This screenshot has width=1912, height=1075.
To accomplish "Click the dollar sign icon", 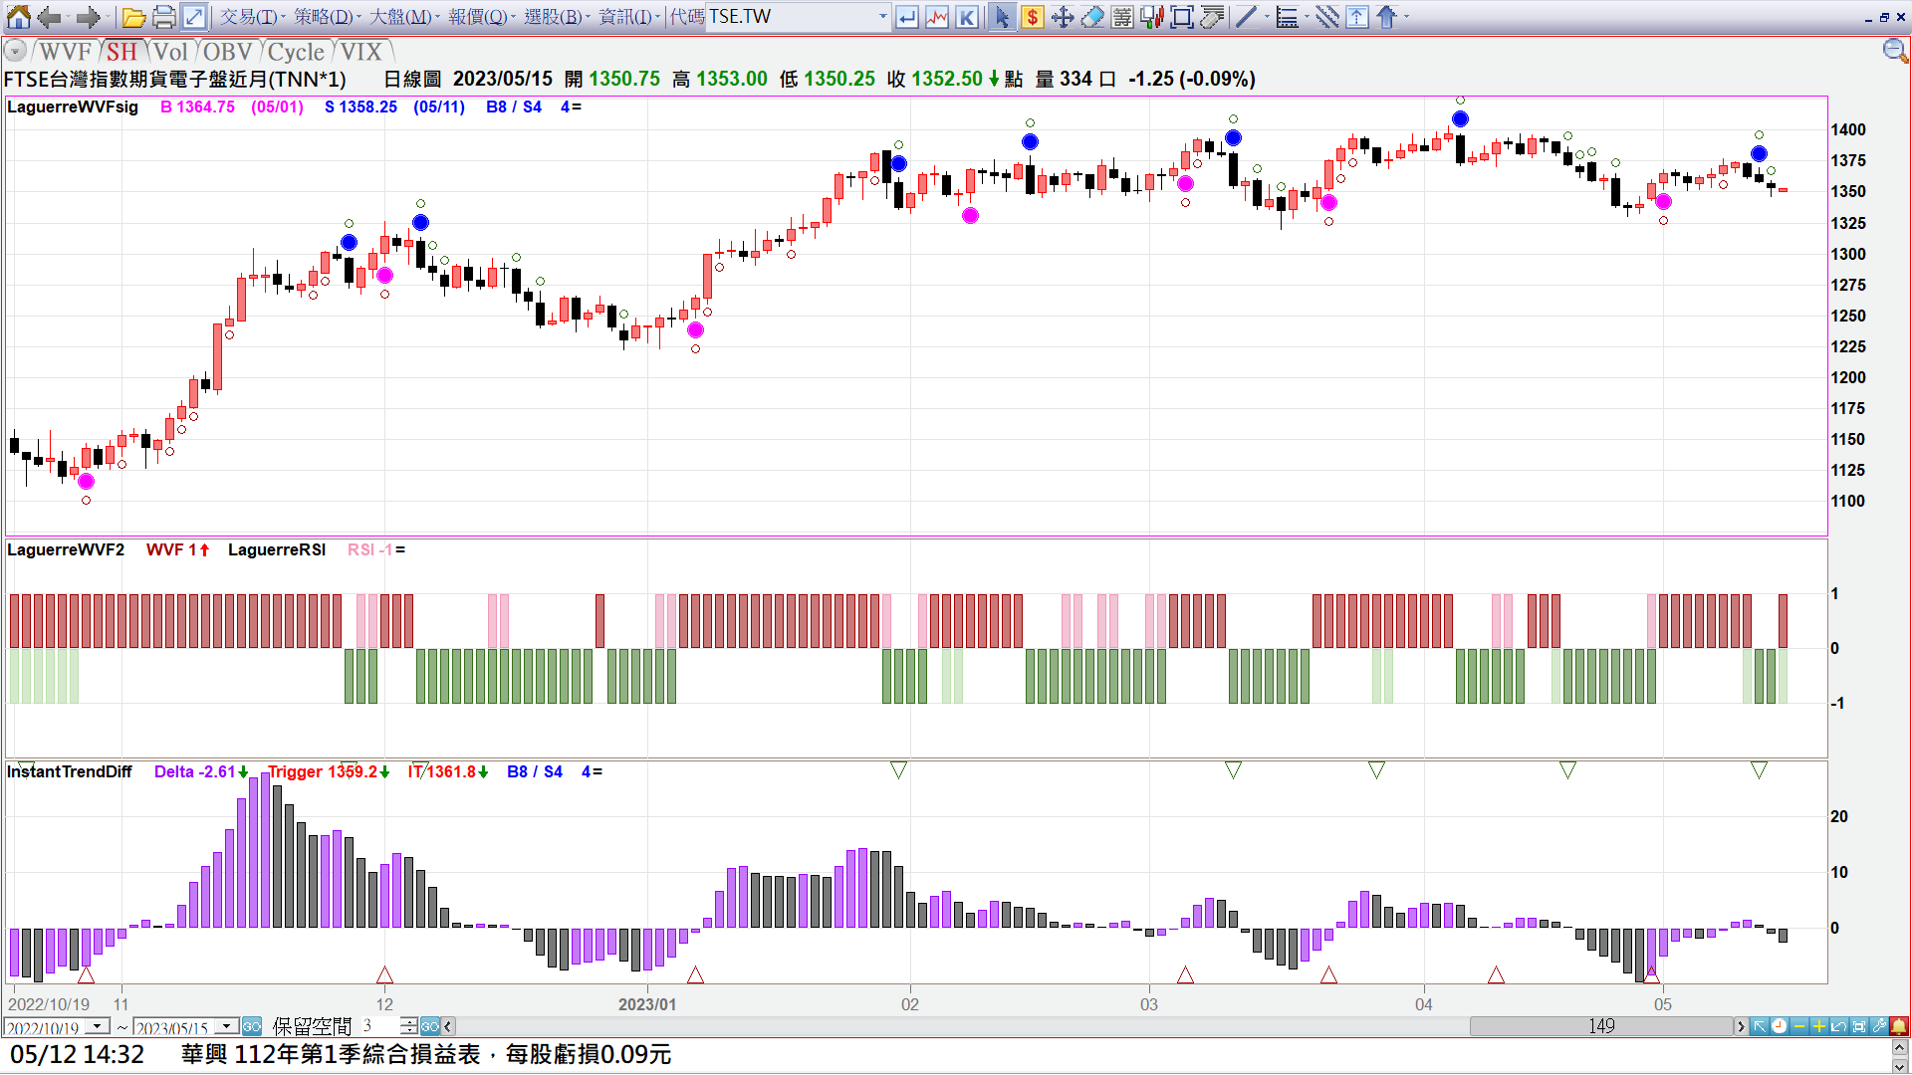I will (x=1033, y=17).
